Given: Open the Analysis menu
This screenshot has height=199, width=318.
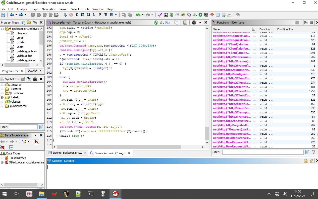Looking at the screenshot, I should coord(22,9).
